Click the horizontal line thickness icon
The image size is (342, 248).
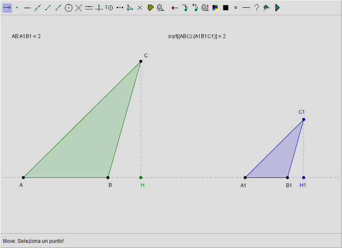pyautogui.click(x=246, y=8)
